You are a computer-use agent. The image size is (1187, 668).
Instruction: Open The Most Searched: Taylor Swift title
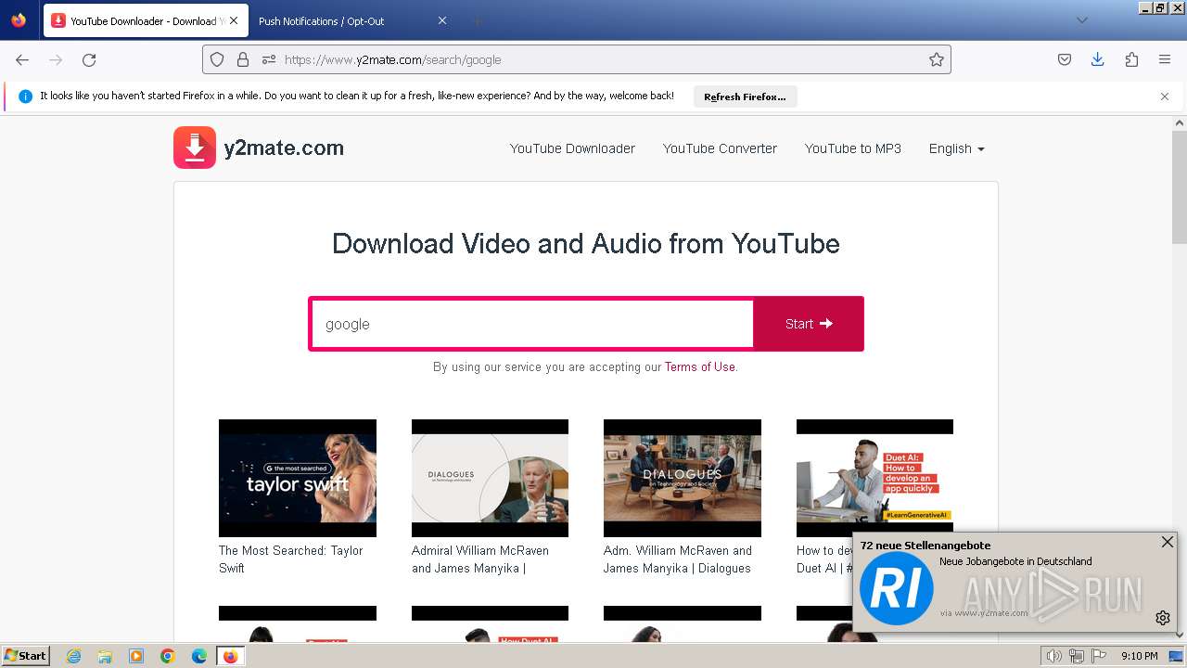291,559
